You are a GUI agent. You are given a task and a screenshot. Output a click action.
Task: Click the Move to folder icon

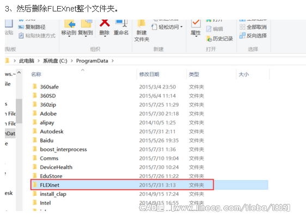(70, 23)
